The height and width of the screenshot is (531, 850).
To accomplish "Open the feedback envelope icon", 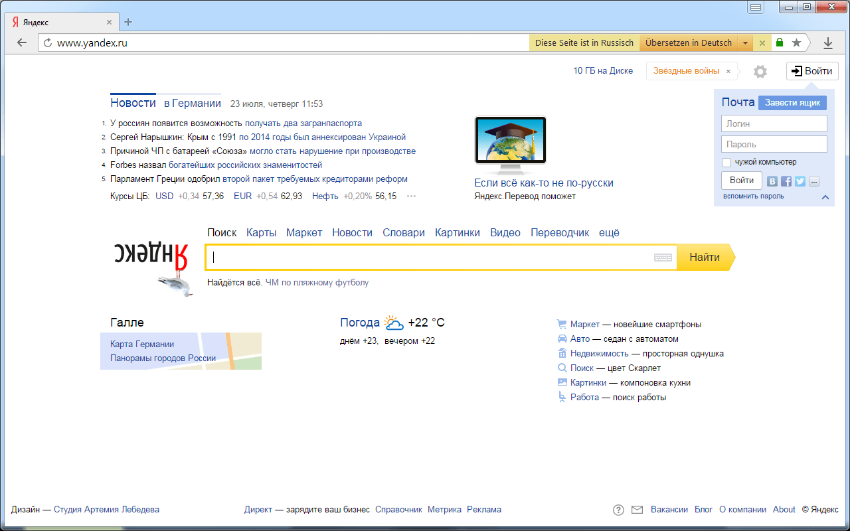I will pos(637,510).
